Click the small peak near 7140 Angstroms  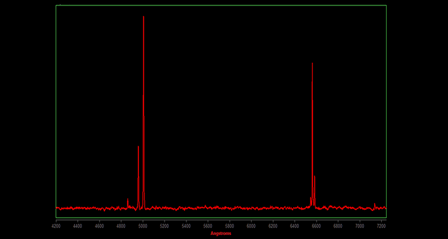[374, 204]
